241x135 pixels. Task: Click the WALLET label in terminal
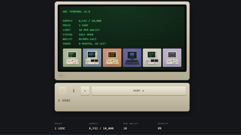point(68,39)
